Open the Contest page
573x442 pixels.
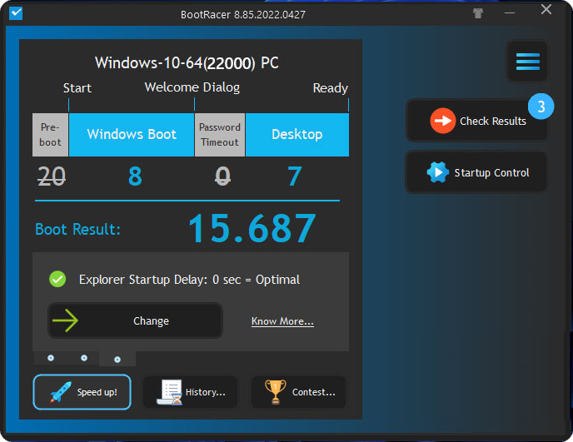coord(298,392)
